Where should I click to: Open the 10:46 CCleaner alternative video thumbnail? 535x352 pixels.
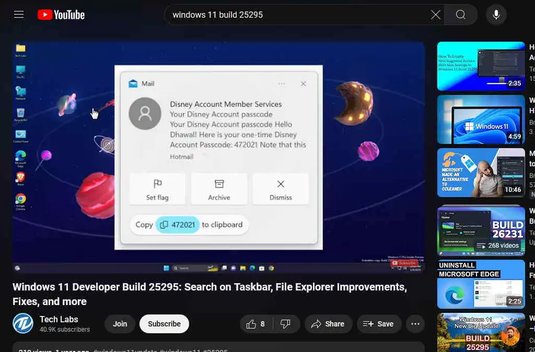[x=481, y=173]
